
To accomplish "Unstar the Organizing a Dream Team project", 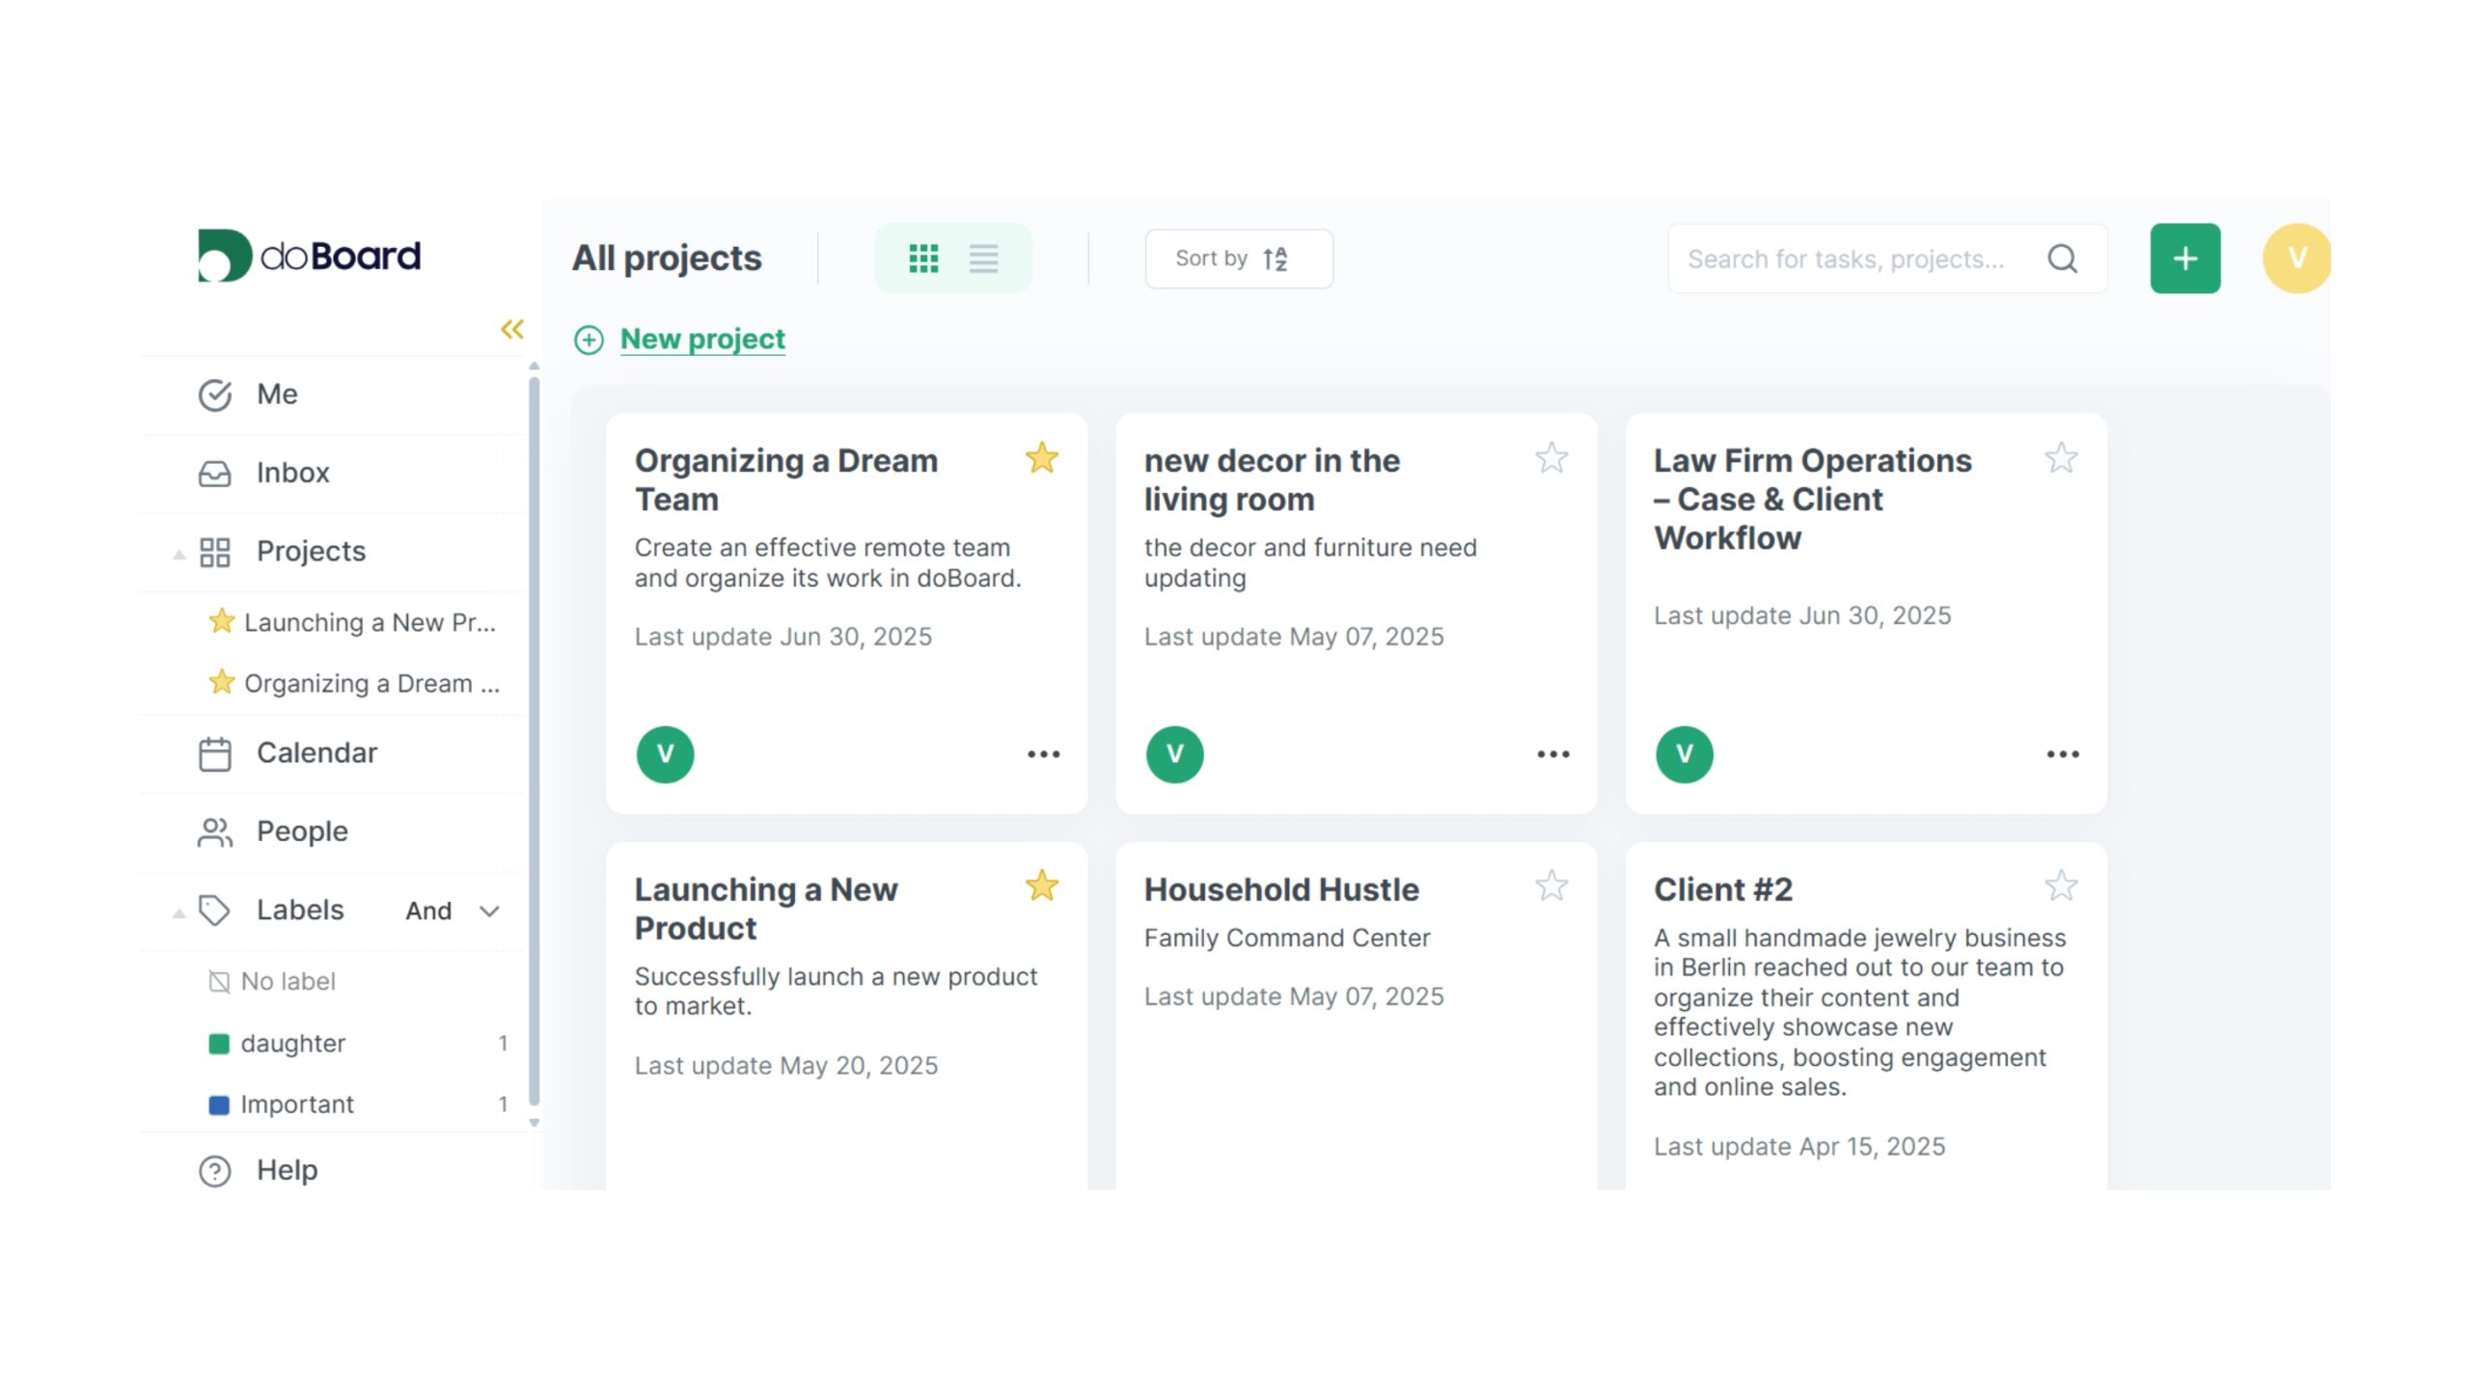I will tap(1042, 458).
